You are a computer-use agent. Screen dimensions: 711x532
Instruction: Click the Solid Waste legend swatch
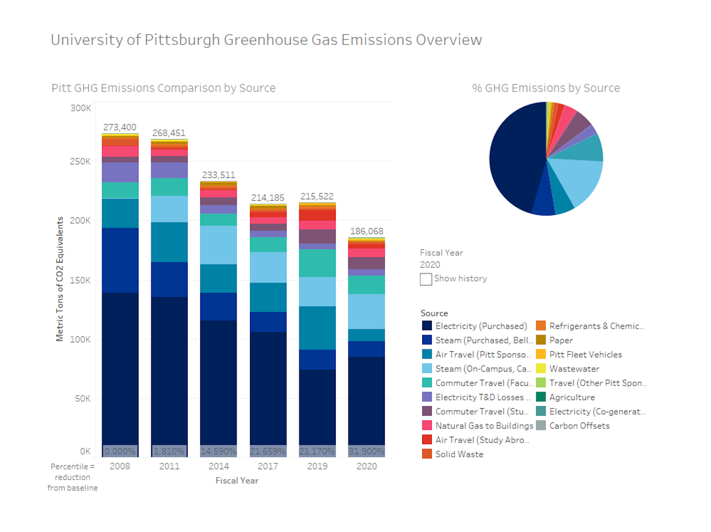coord(427,454)
